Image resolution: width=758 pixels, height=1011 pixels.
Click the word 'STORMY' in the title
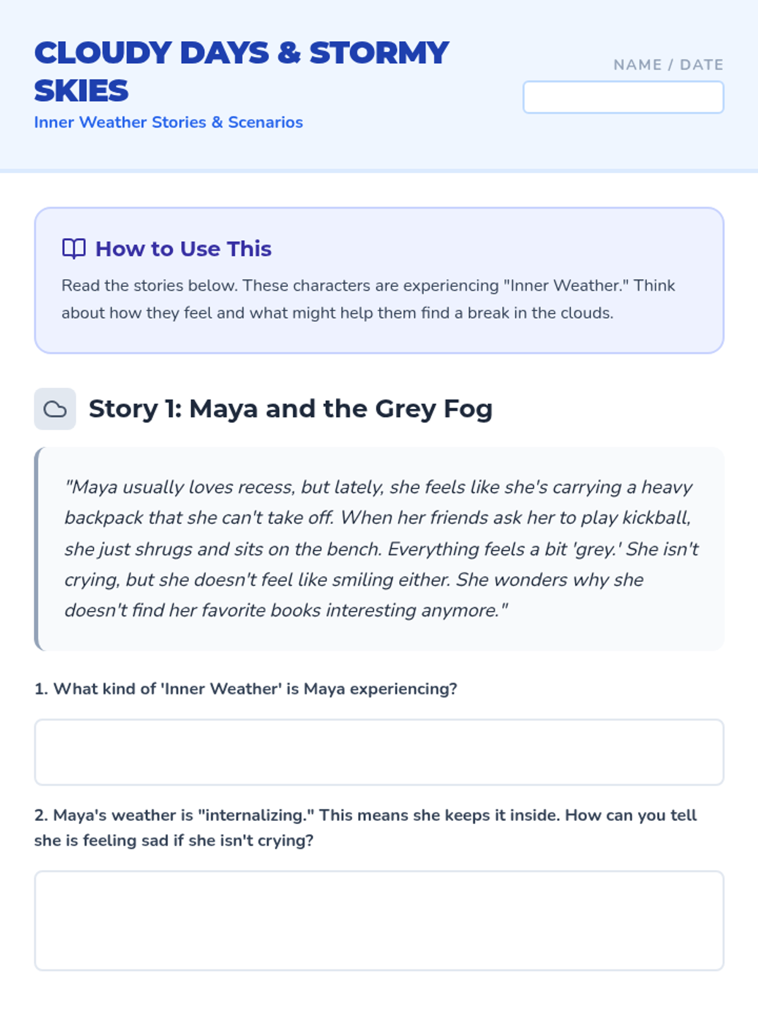(379, 53)
